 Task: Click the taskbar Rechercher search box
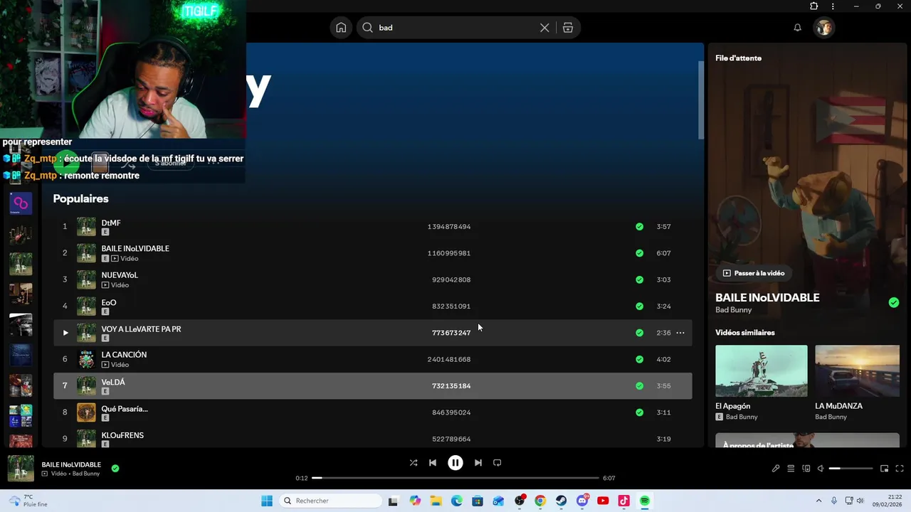click(x=330, y=501)
